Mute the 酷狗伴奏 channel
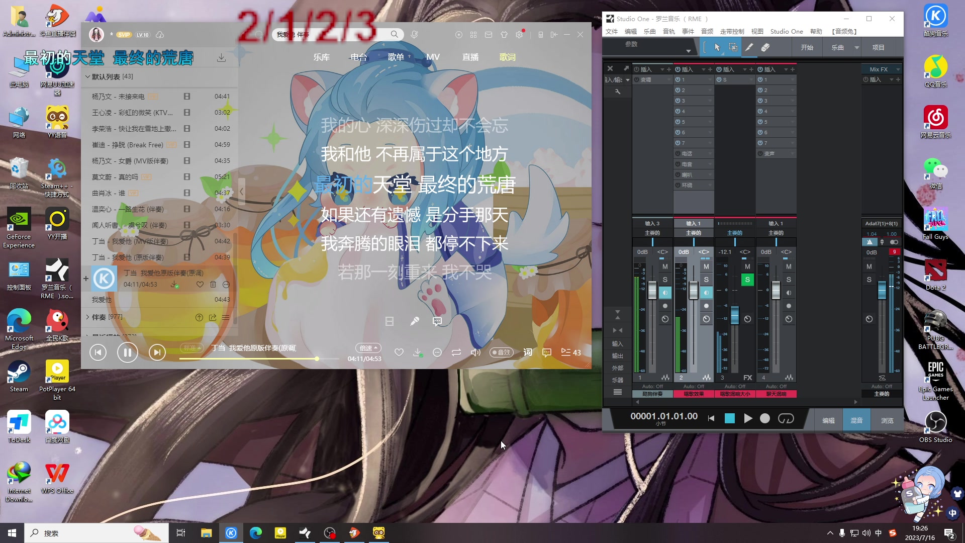This screenshot has height=543, width=965. tap(665, 266)
